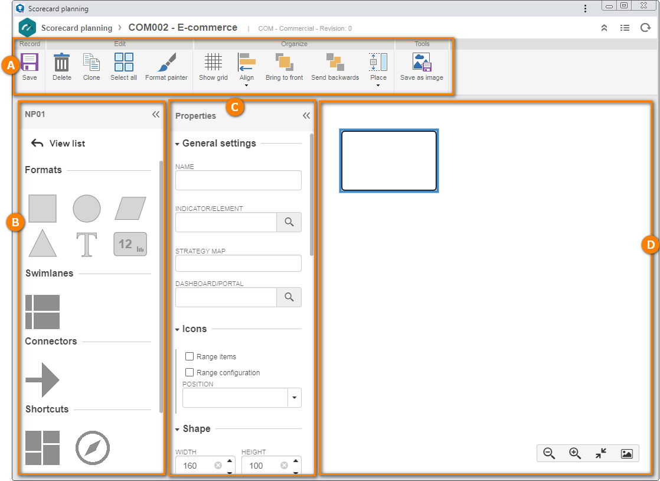The width and height of the screenshot is (660, 481).
Task: Fit canvas to screen with arrows icon
Action: click(601, 453)
